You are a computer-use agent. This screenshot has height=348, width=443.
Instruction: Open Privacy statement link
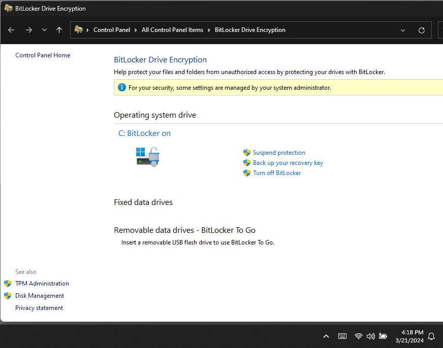point(39,308)
